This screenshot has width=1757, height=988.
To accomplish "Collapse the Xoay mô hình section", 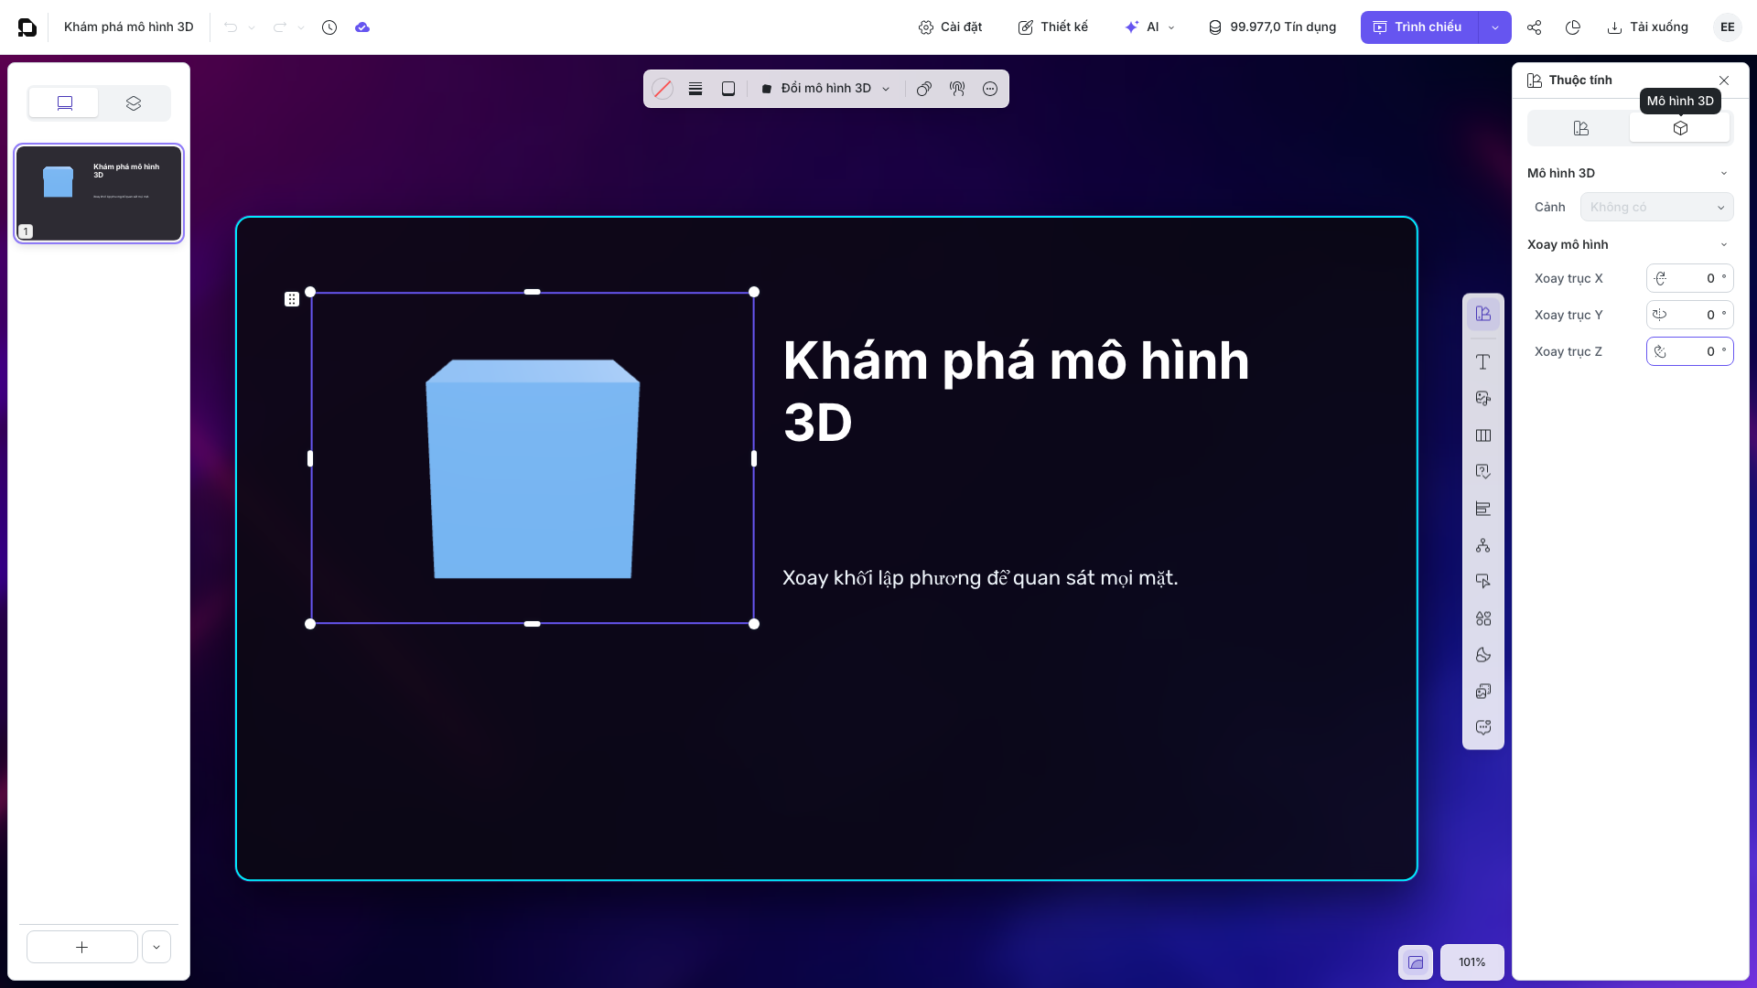I will pos(1724,244).
